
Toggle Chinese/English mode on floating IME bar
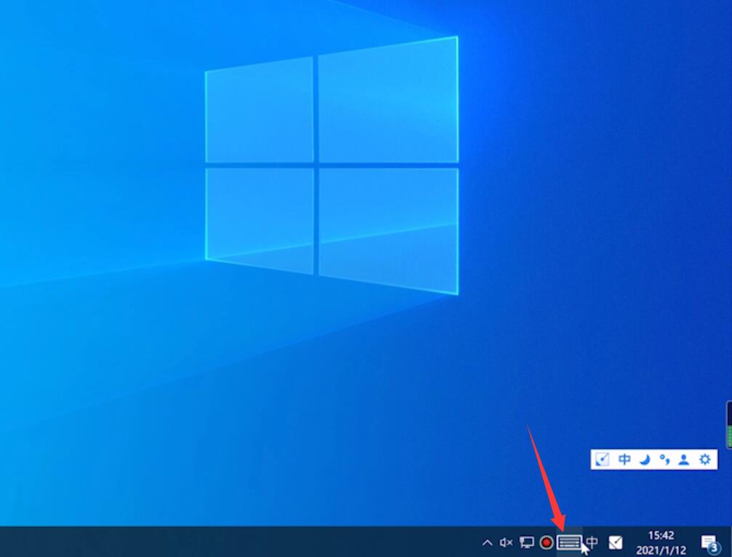coord(624,460)
